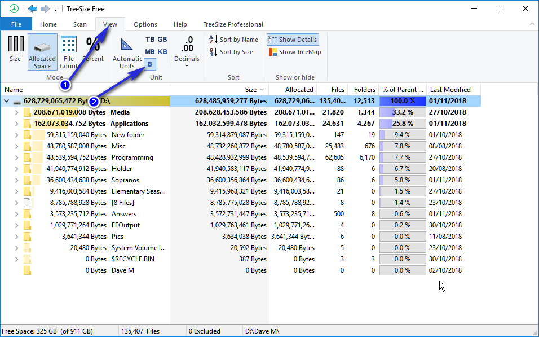The image size is (539, 337).
Task: Click the Free Space status bar entry
Action: tap(47, 331)
